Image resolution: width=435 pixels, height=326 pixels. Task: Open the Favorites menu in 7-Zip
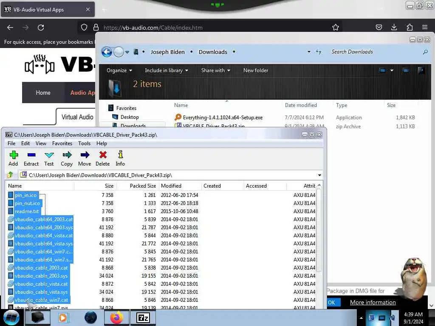62,143
